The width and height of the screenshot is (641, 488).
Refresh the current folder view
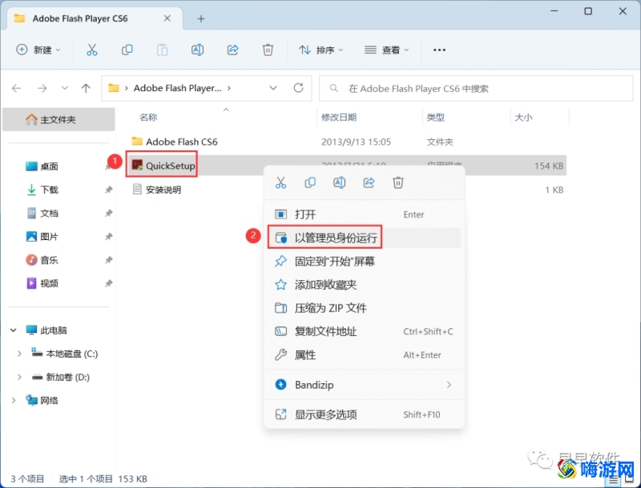[x=298, y=88]
